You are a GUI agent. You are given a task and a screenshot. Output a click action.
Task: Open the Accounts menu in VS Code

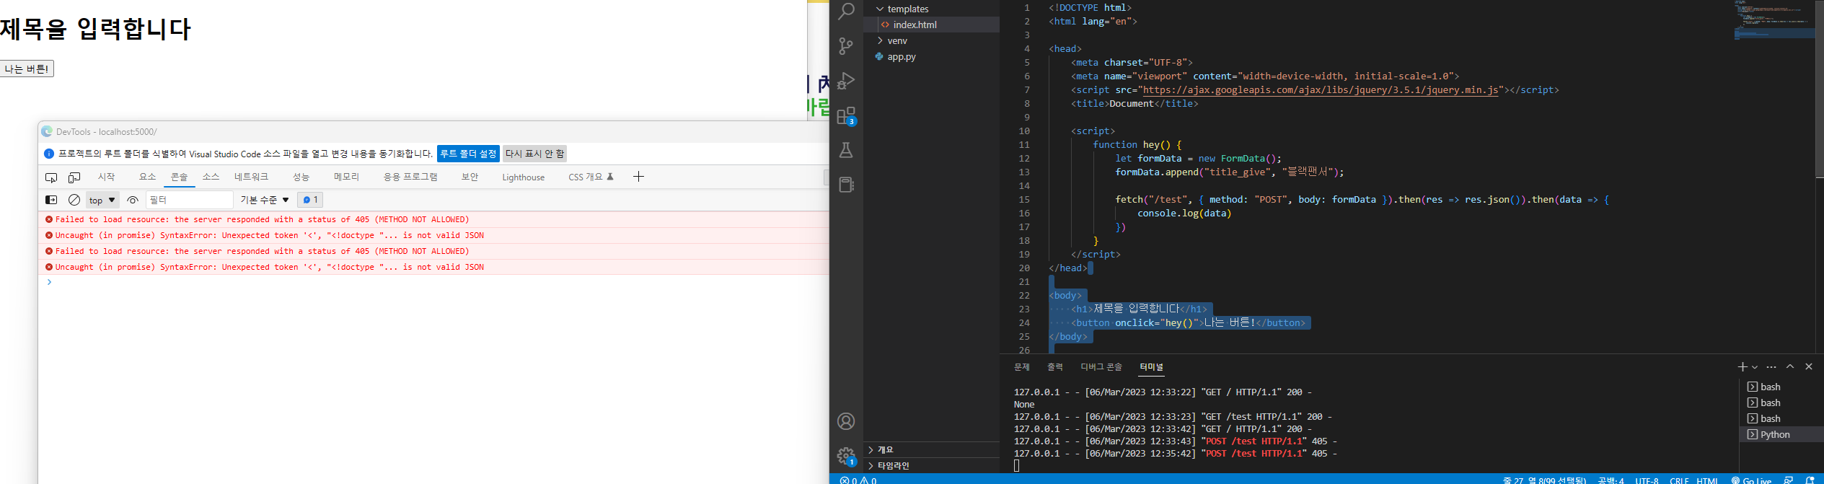pos(846,421)
